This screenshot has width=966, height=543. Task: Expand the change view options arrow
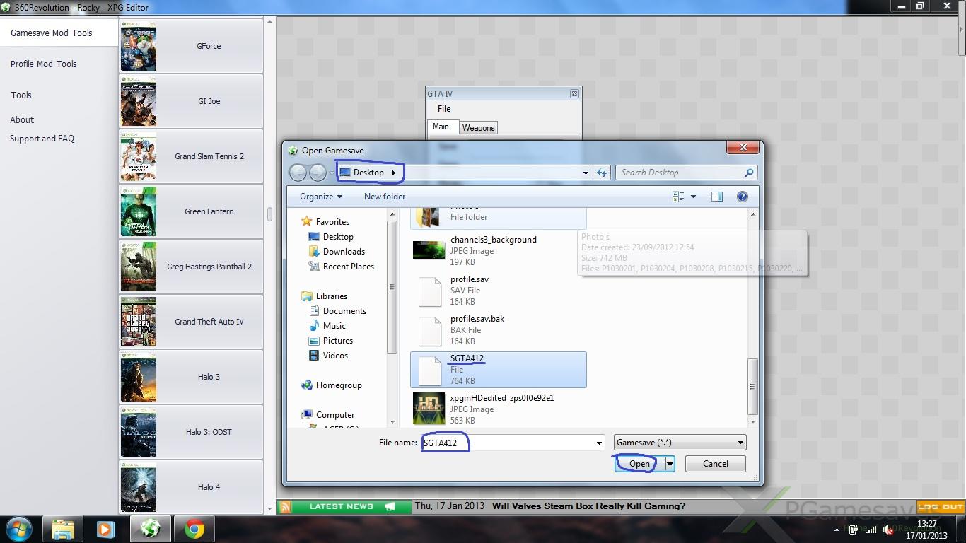coord(693,197)
